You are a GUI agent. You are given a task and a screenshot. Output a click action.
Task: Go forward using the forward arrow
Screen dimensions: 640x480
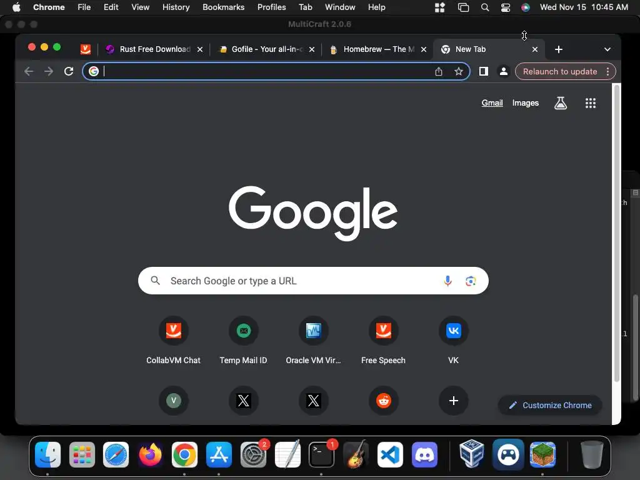click(x=49, y=71)
